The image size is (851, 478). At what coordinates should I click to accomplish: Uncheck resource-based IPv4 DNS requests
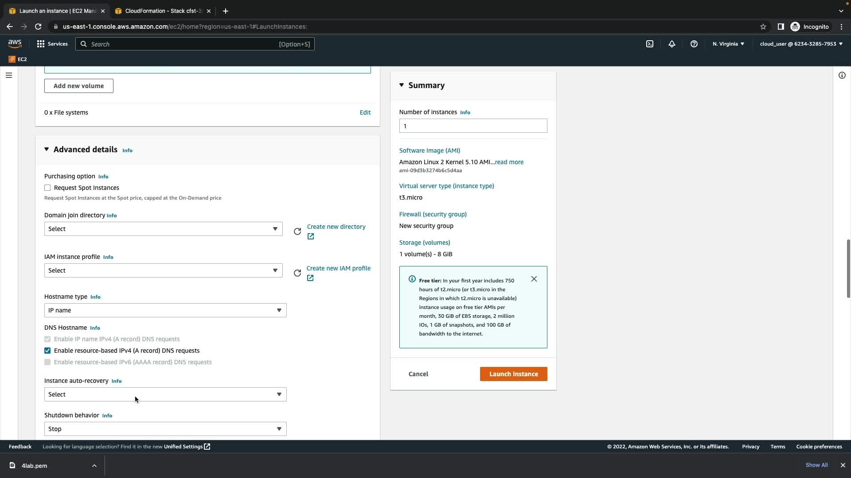coord(47,351)
